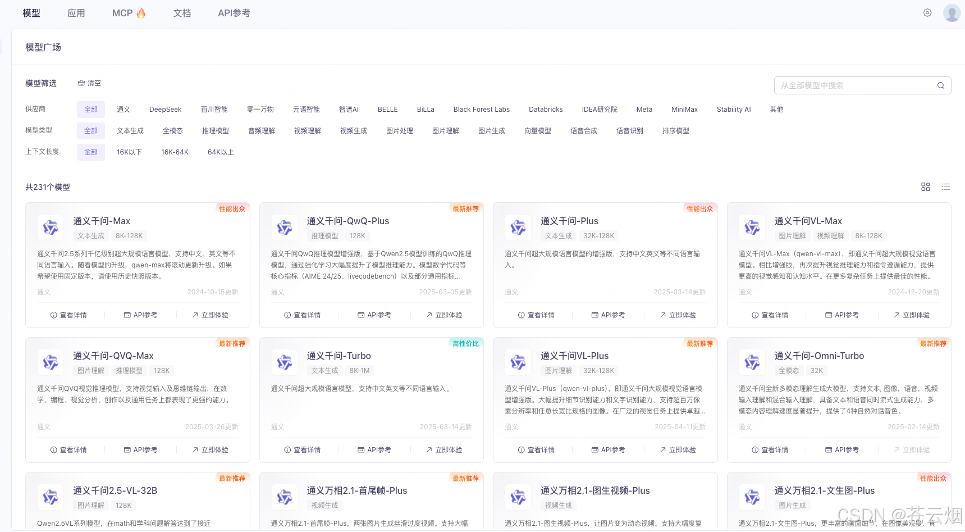The image size is (965, 532).
Task: Filter suppliers by 其他
Action: pos(777,110)
